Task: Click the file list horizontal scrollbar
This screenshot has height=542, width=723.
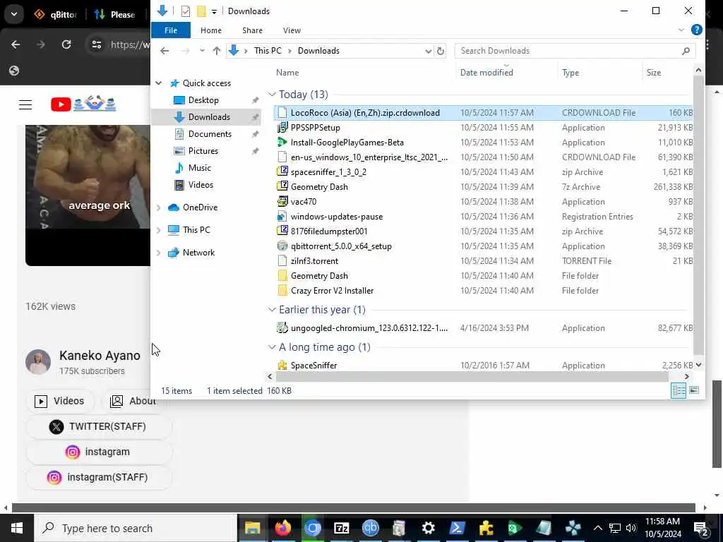Action: coord(472,377)
